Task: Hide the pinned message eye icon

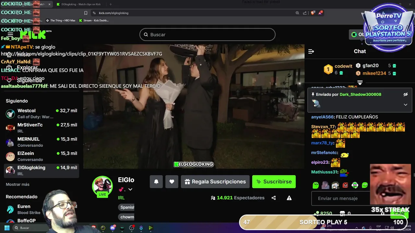Action: 405,94
